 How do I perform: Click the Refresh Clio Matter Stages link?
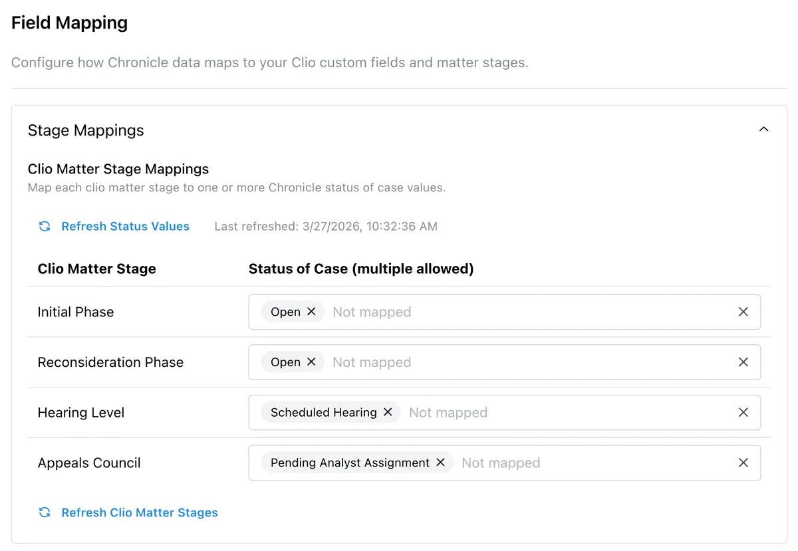tap(139, 512)
